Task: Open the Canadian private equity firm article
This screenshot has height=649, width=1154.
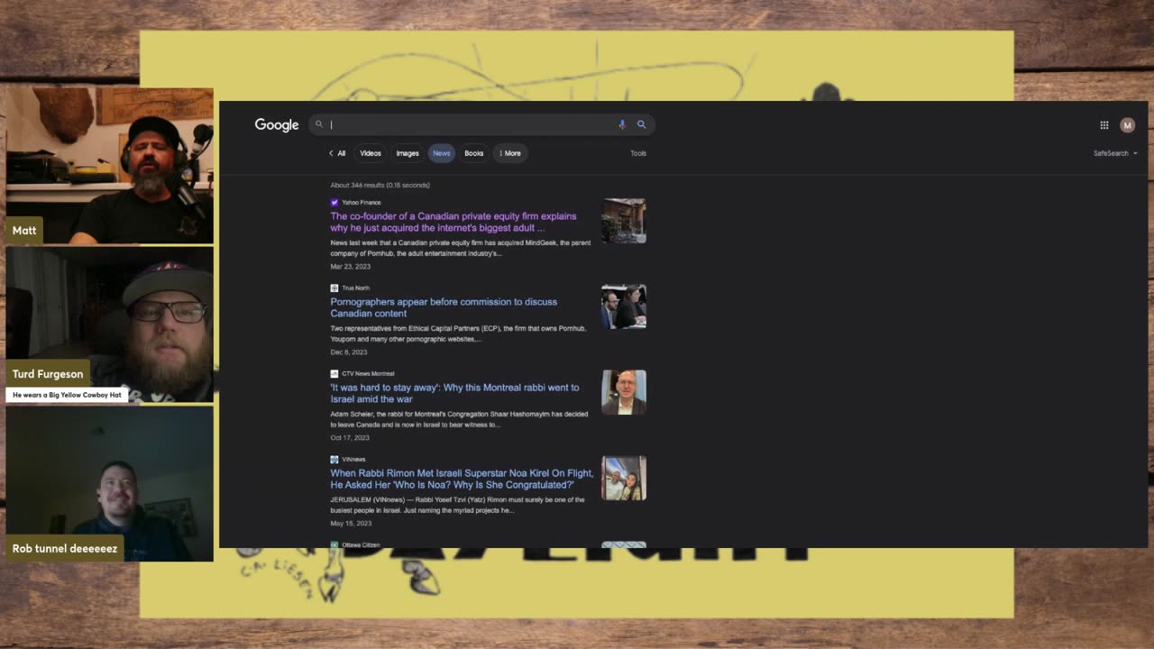Action: tap(453, 222)
